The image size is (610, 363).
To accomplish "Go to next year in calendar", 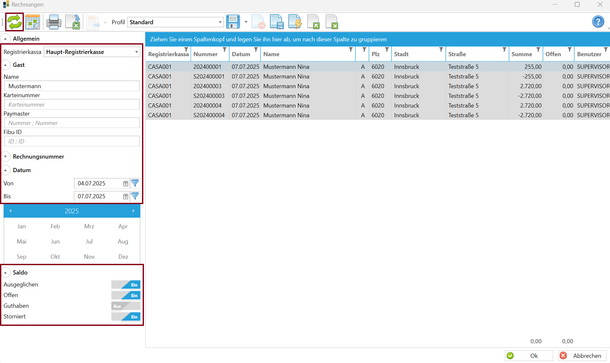I will coord(133,211).
